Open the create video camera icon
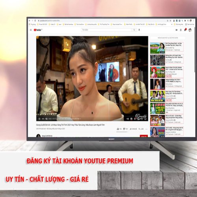The height and width of the screenshot is (197, 197). pyautogui.click(x=177, y=30)
